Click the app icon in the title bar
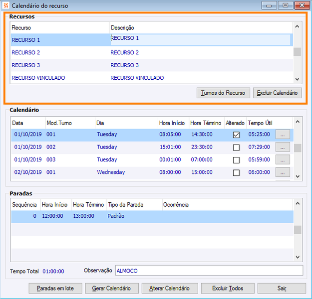 [x=5, y=5]
